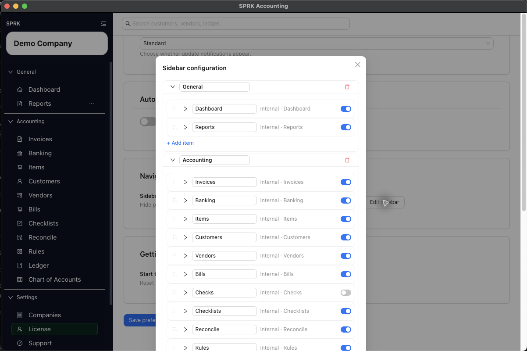The height and width of the screenshot is (351, 527).
Task: Expand the Vendors item row chevron
Action: [x=185, y=256]
